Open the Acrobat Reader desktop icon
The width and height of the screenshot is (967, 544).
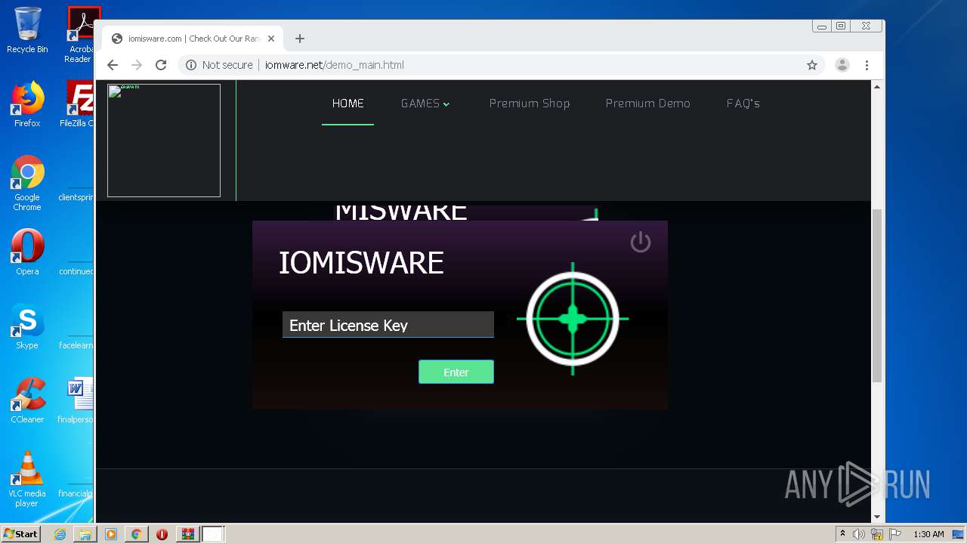pyautogui.click(x=80, y=35)
